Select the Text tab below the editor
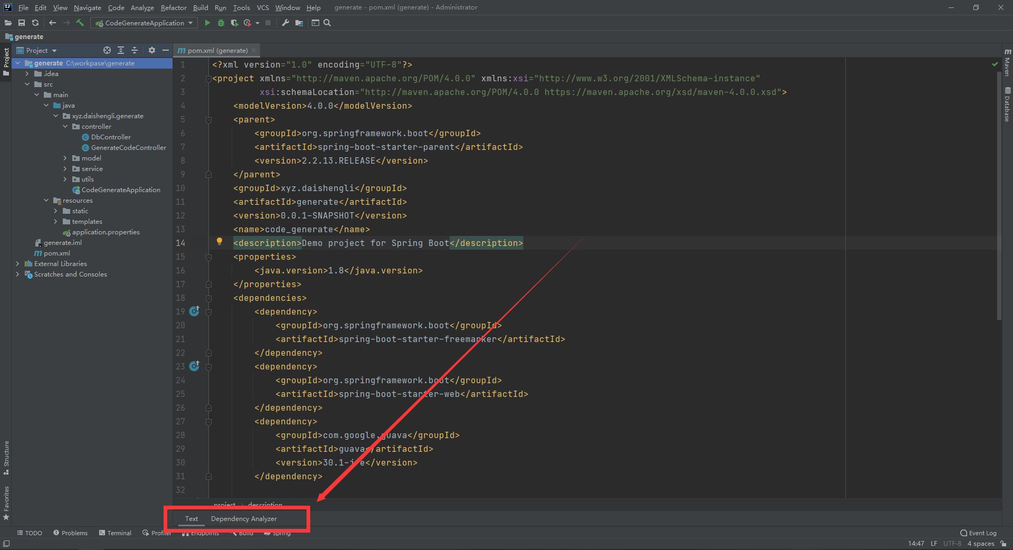The height and width of the screenshot is (550, 1013). point(192,519)
